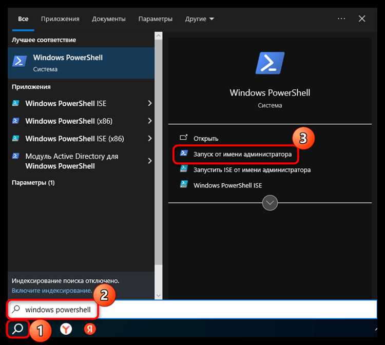
Task: Switch to the Параметры tab
Action: [156, 19]
